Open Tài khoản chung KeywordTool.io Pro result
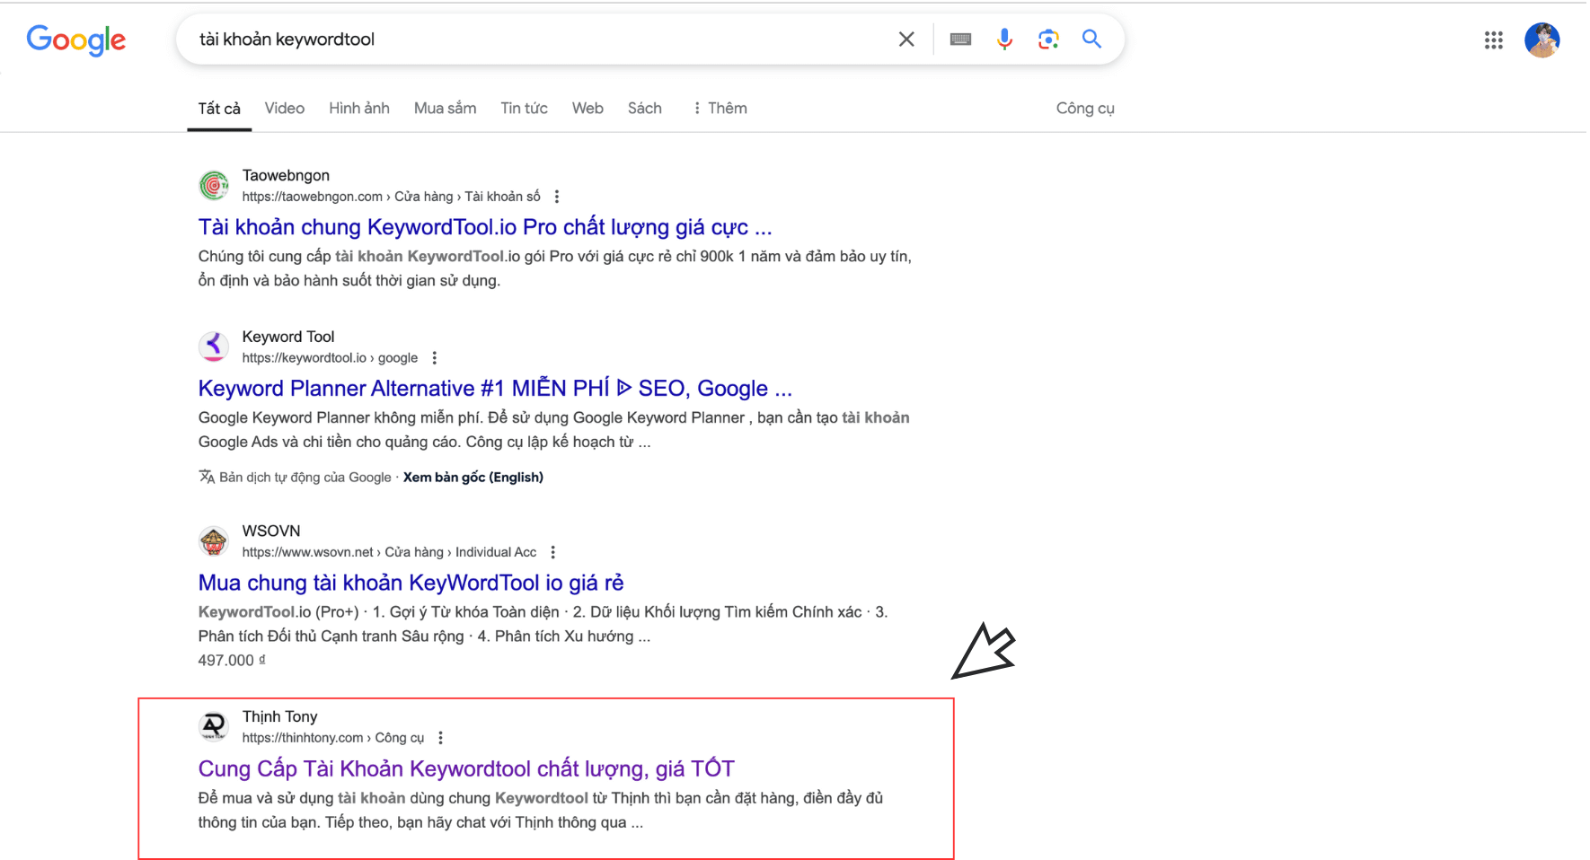This screenshot has width=1590, height=860. click(x=485, y=227)
